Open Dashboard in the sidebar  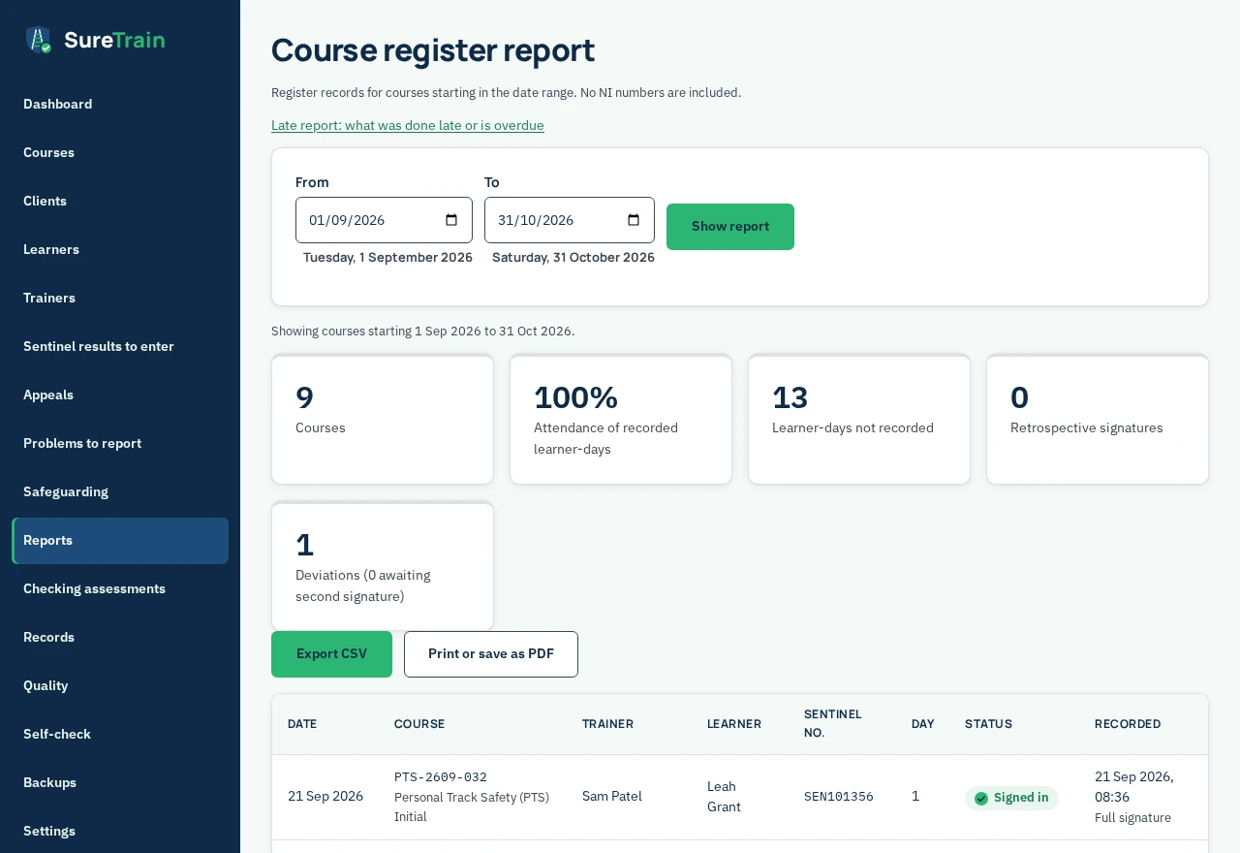point(120,105)
